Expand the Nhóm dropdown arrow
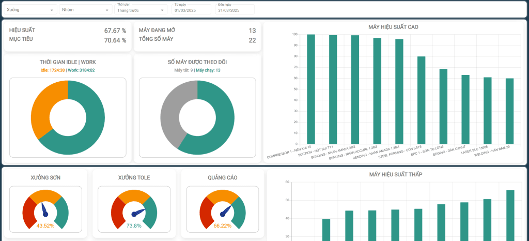Viewport: 529px width, 241px height. [x=107, y=10]
